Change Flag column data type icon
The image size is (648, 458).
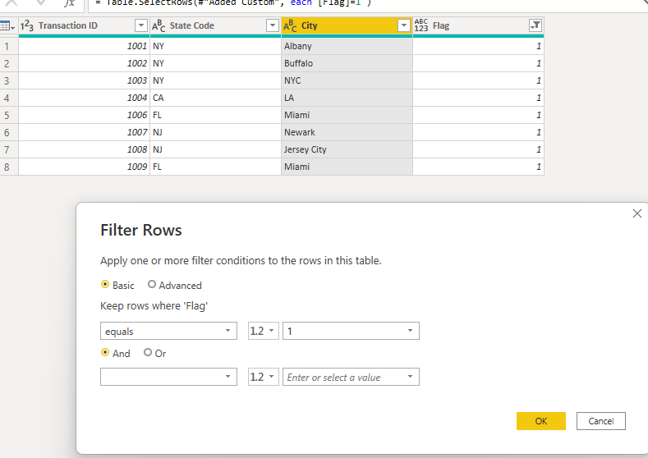(x=421, y=25)
